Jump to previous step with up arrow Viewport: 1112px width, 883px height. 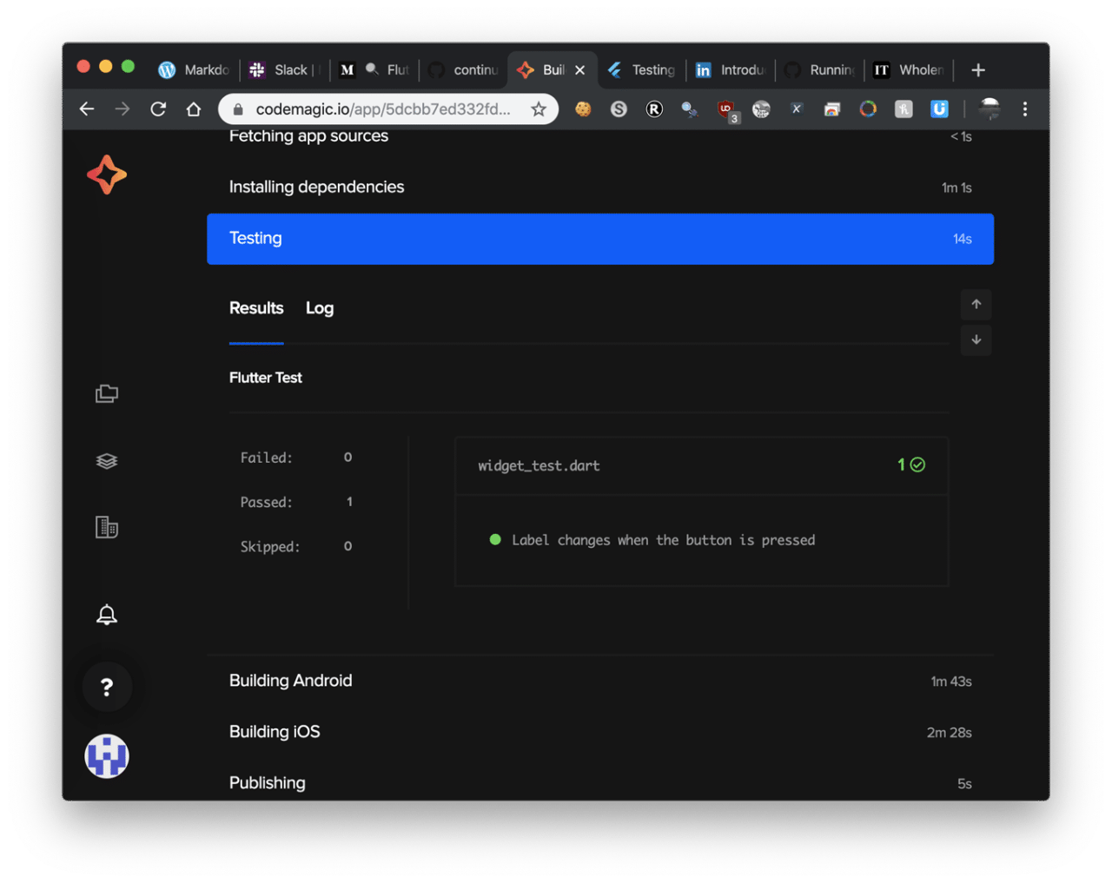[976, 304]
